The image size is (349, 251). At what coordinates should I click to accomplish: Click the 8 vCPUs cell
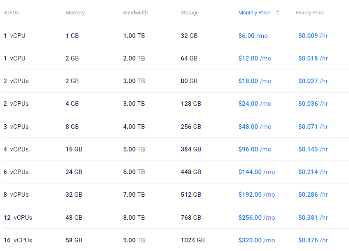pyautogui.click(x=16, y=195)
